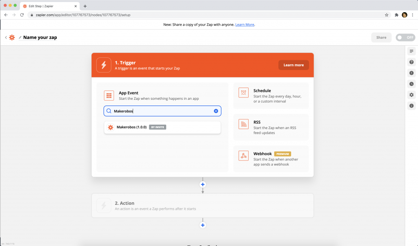Click the dimmed Action step lightning icon

(104, 205)
